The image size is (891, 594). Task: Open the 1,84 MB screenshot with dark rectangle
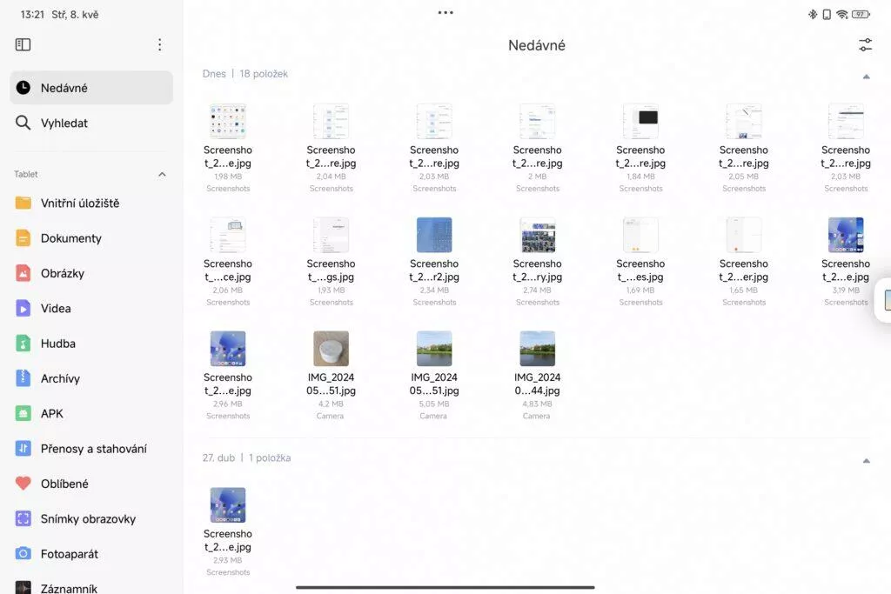click(x=640, y=121)
